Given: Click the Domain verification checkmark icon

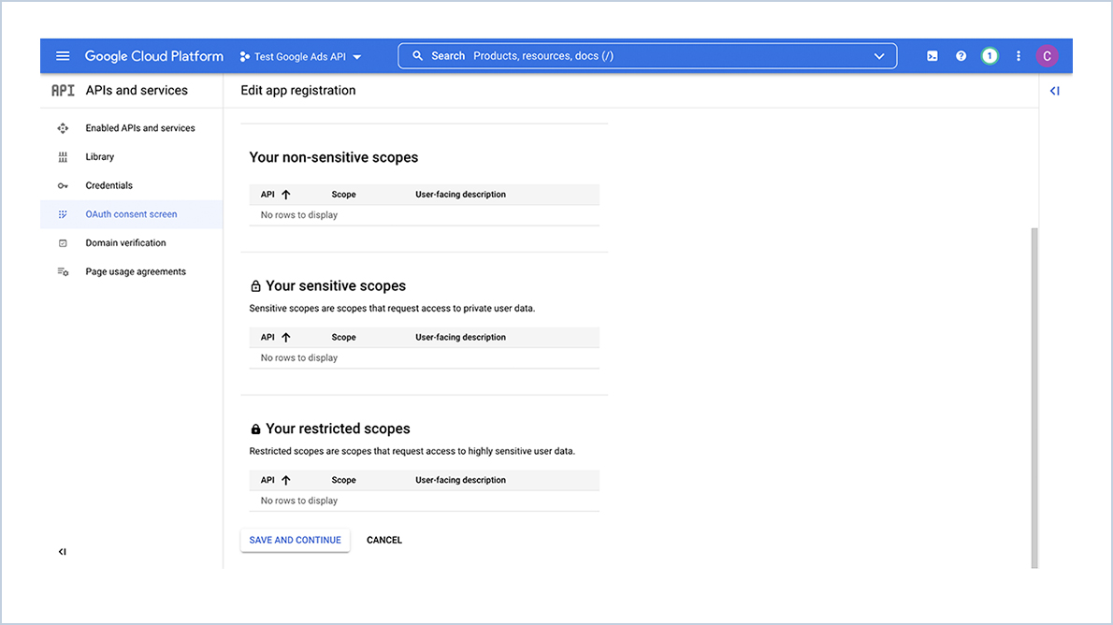Looking at the screenshot, I should pyautogui.click(x=61, y=242).
